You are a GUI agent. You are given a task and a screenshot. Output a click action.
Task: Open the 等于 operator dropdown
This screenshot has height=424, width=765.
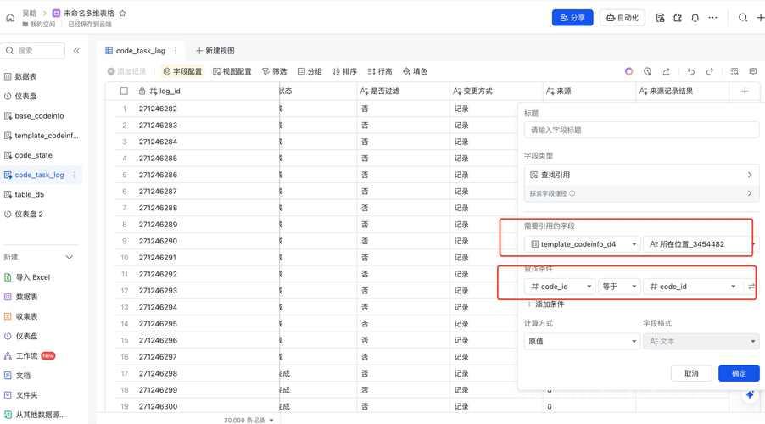[619, 287]
